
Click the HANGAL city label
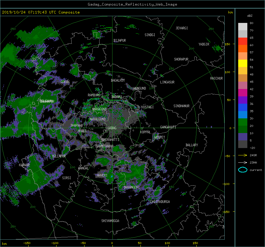pyautogui.click(x=83, y=168)
